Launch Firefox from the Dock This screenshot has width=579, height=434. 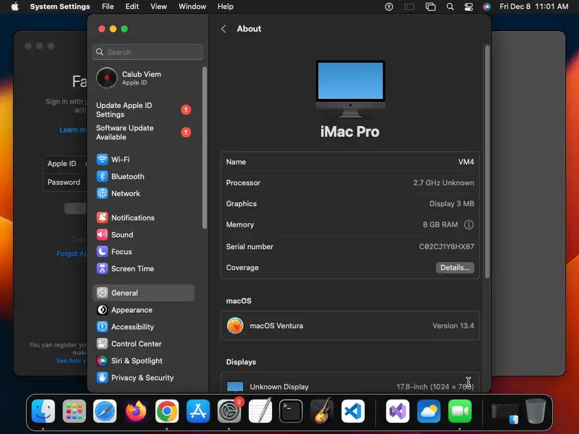pyautogui.click(x=136, y=411)
